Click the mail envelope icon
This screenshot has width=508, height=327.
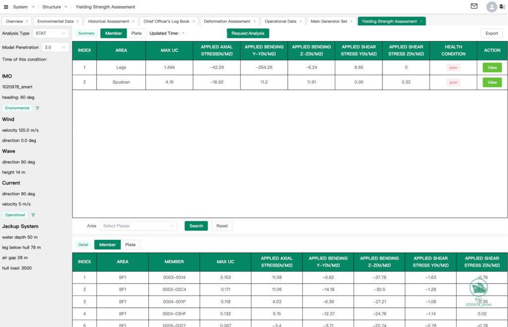tap(474, 6)
